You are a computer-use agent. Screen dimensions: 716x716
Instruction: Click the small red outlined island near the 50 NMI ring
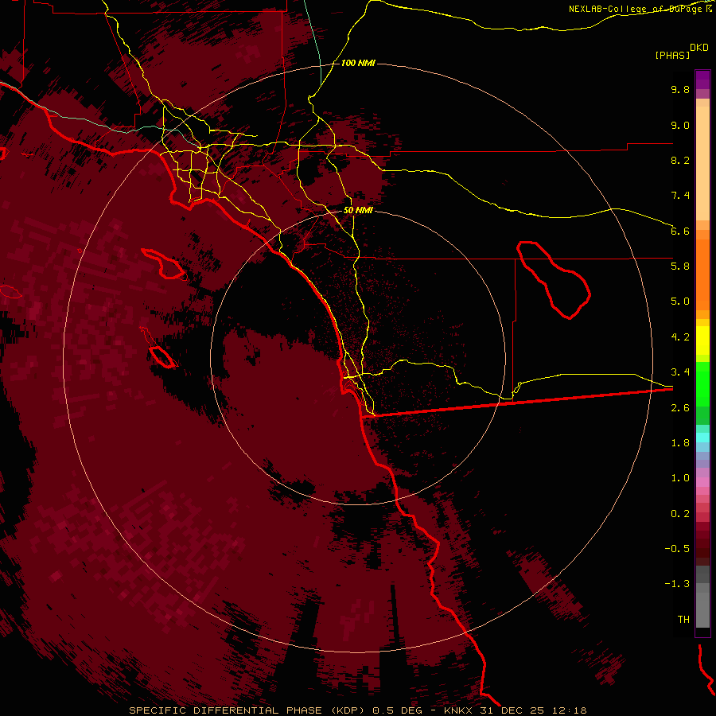click(162, 357)
